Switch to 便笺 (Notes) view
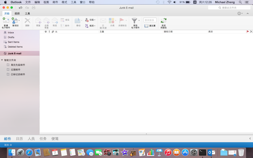This screenshot has width=253, height=158. [55, 139]
